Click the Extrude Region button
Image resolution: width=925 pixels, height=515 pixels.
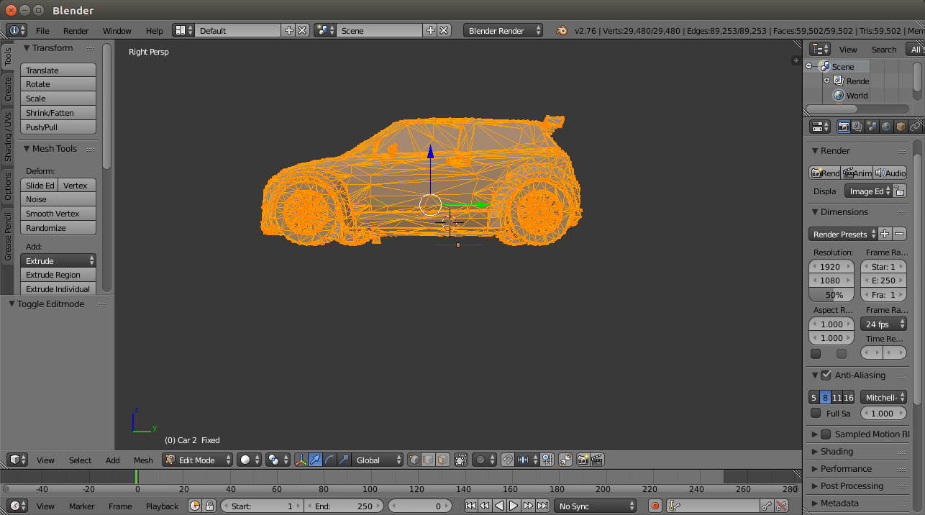click(x=58, y=275)
